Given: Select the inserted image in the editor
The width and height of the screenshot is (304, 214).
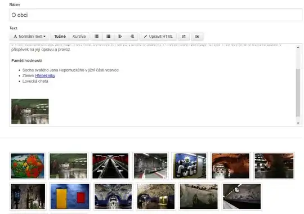Looking at the screenshot, I should click(x=30, y=112).
